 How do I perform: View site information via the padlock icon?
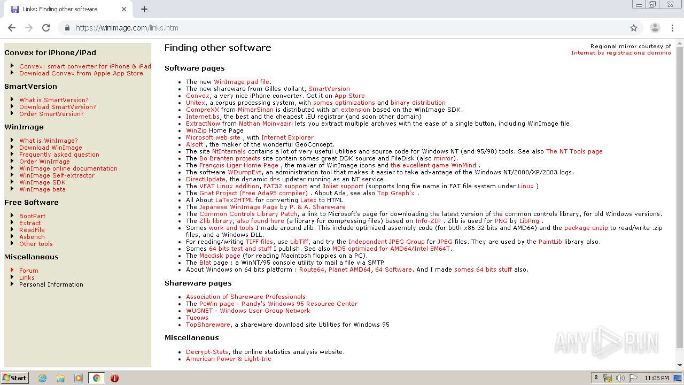click(67, 28)
